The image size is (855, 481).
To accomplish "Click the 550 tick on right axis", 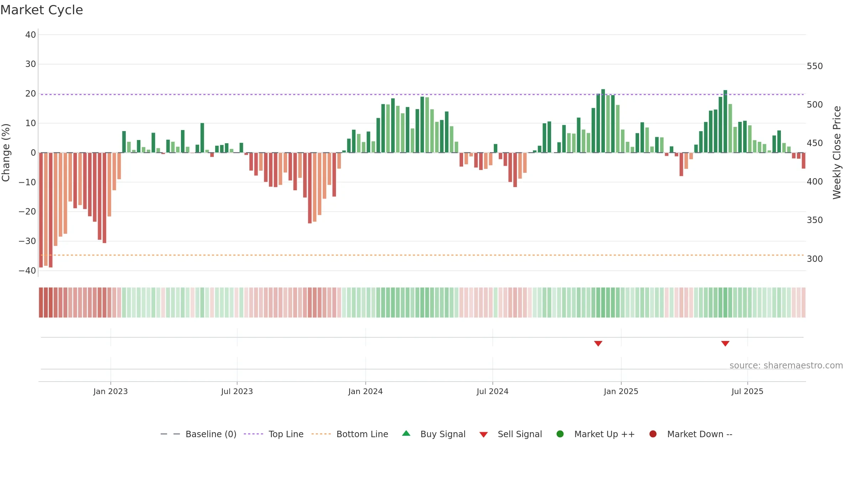I will 815,66.
